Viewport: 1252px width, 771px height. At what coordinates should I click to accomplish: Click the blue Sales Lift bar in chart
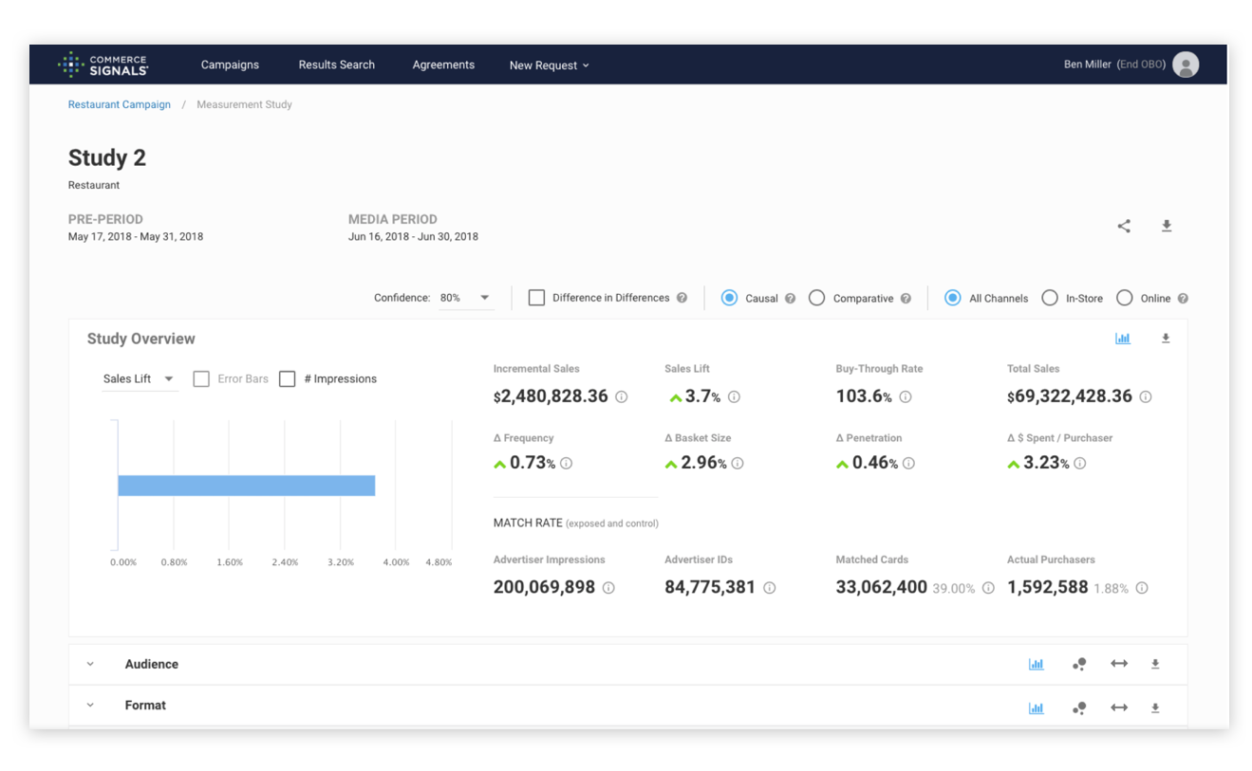click(247, 486)
